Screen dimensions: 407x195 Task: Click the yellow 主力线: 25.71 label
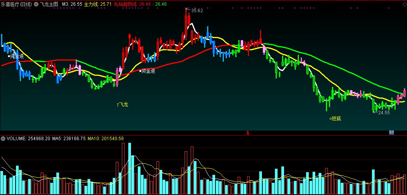point(98,4)
